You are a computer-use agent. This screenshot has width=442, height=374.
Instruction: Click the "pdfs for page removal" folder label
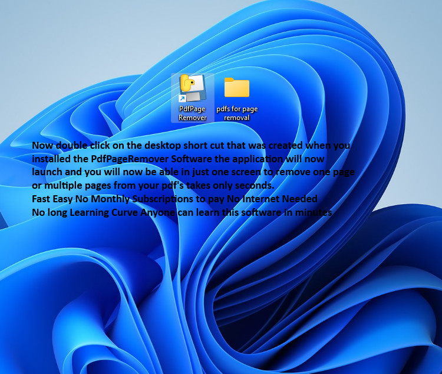point(237,113)
